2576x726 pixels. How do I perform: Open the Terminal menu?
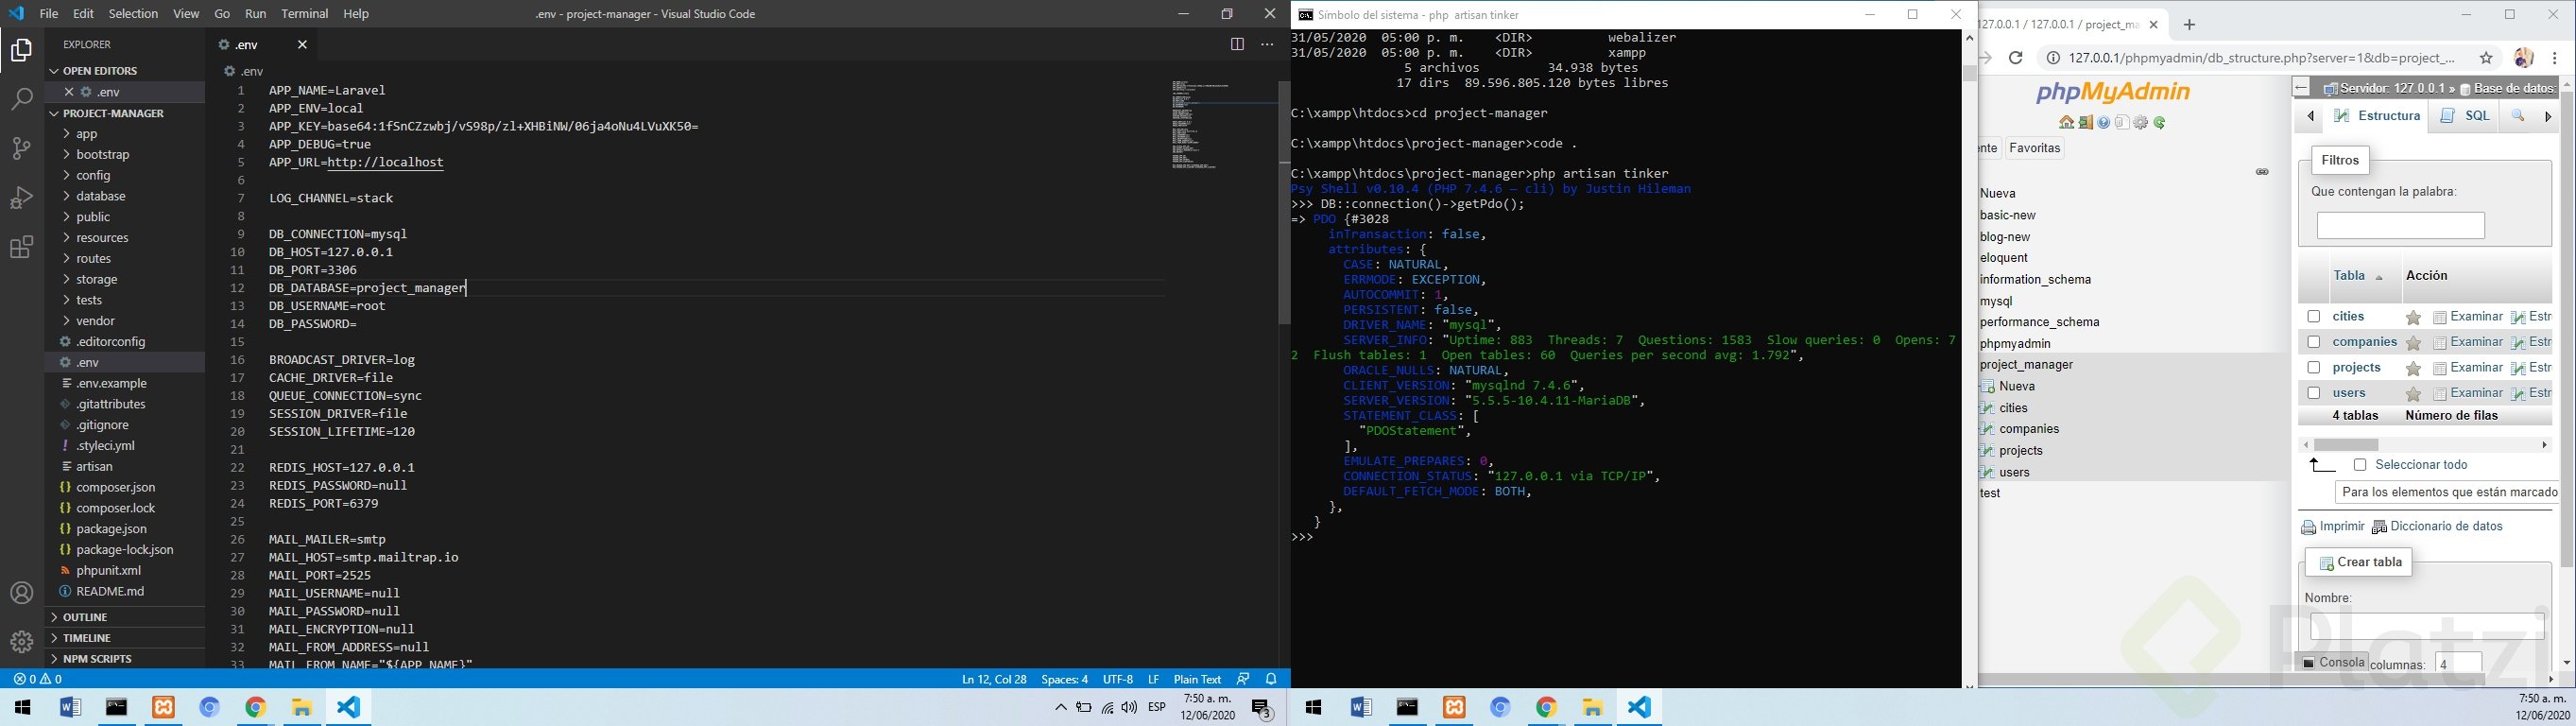coord(305,14)
